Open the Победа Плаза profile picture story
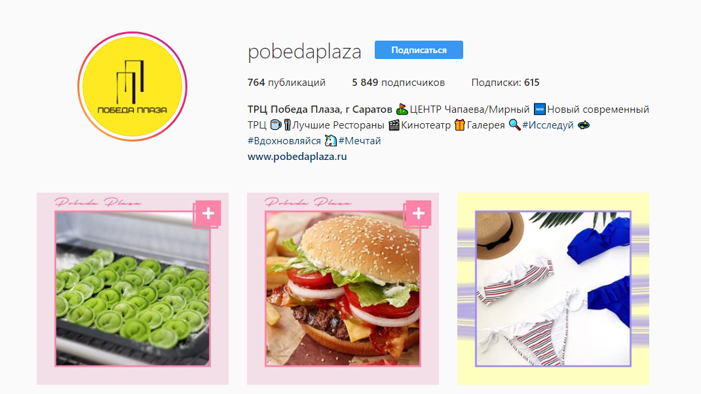701x394 pixels. (132, 87)
